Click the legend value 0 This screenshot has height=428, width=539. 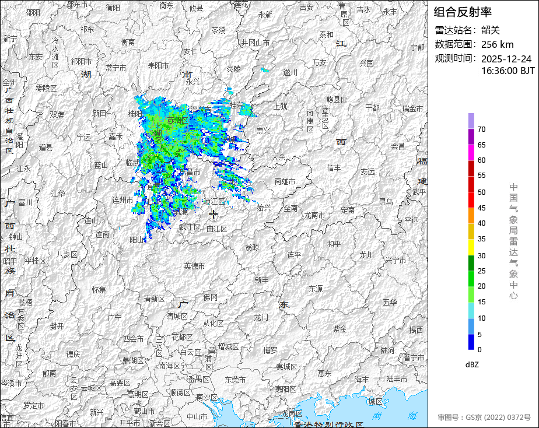coord(480,350)
